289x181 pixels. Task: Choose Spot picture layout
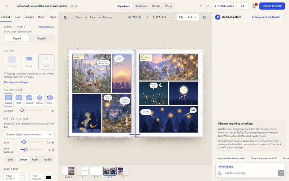pos(47,62)
